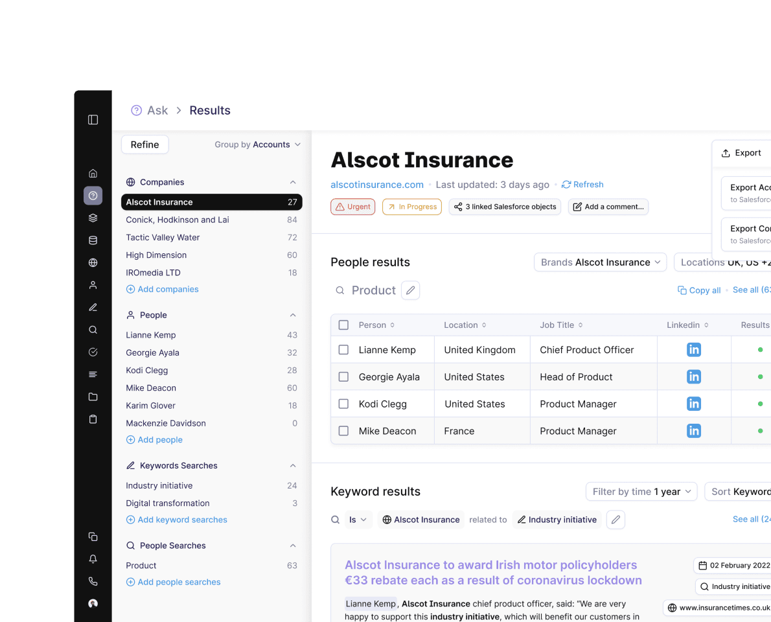This screenshot has width=771, height=622.
Task: Open the database icon in sidebar
Action: point(93,240)
